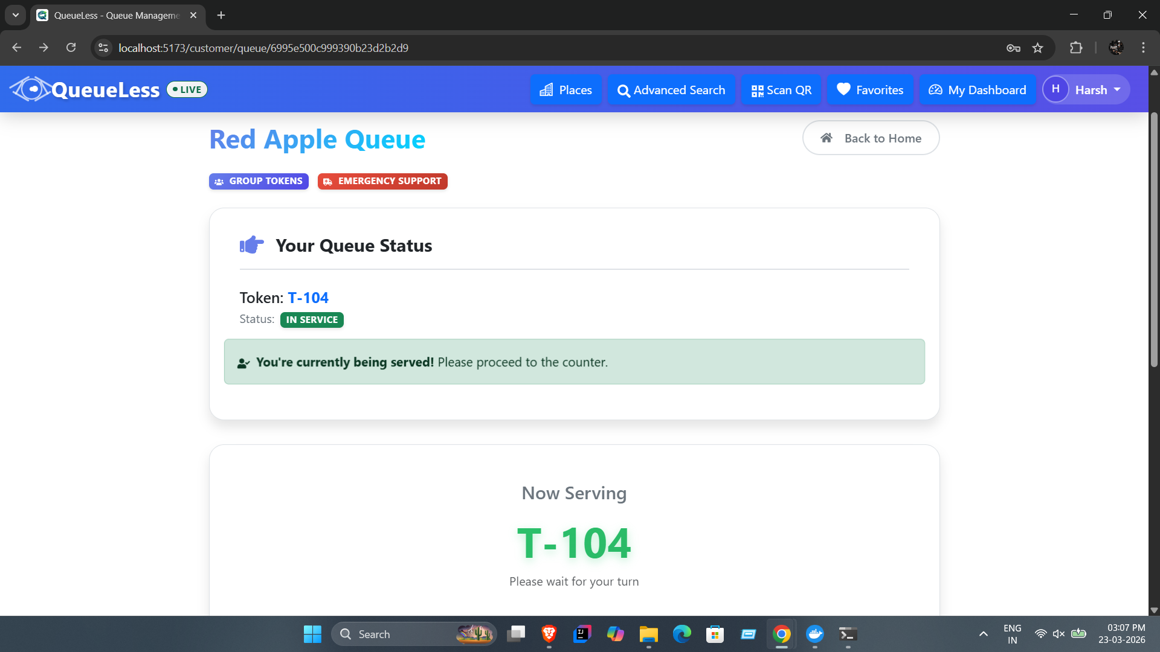1160x652 pixels.
Task: Click the QueueLess eye logo
Action: [30, 89]
